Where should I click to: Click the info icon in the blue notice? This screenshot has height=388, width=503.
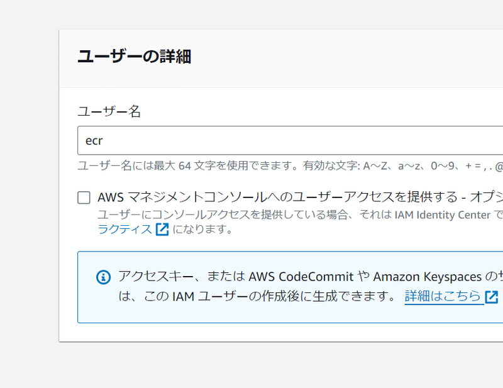click(x=103, y=277)
